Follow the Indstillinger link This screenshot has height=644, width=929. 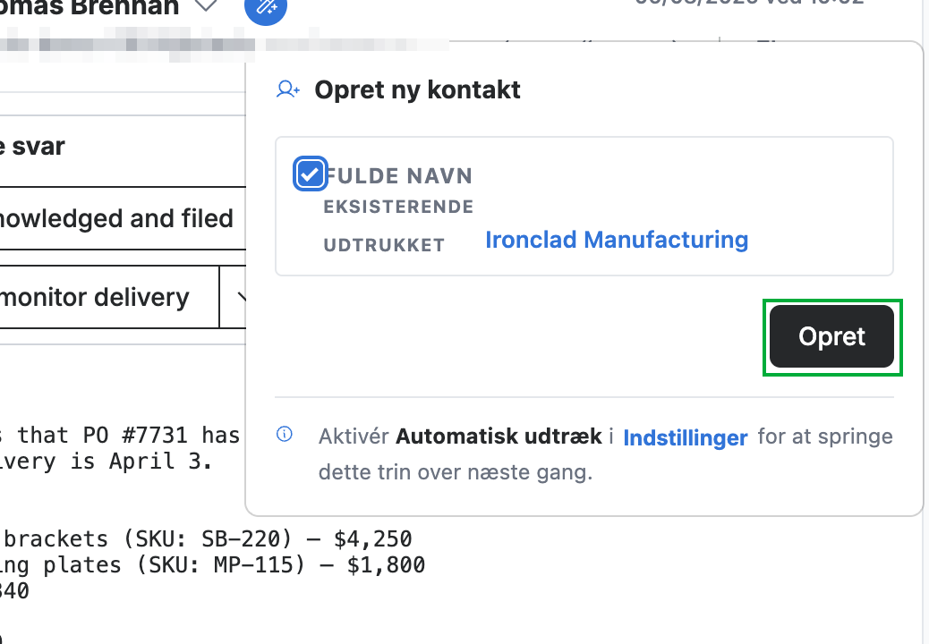[686, 437]
